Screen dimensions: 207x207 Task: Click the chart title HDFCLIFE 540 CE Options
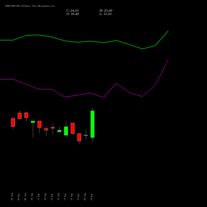pos(30,6)
